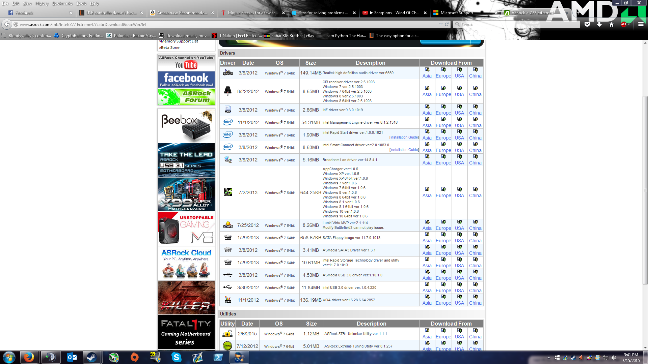Image resolution: width=648 pixels, height=364 pixels.
Task: Open Skype from the taskbar
Action: coord(176,357)
